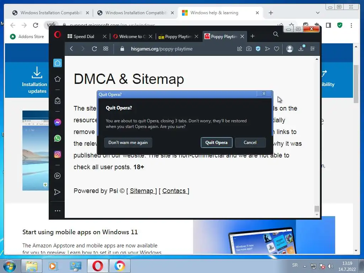Click the Opera page vertical scrollbar thumb

(317, 209)
